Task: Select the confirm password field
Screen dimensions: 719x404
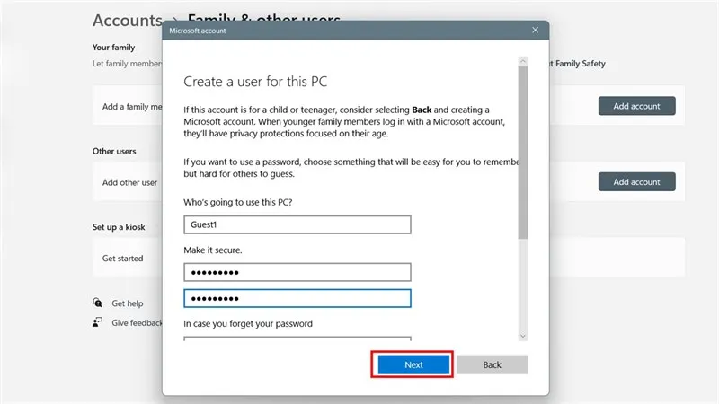Action: tap(297, 298)
